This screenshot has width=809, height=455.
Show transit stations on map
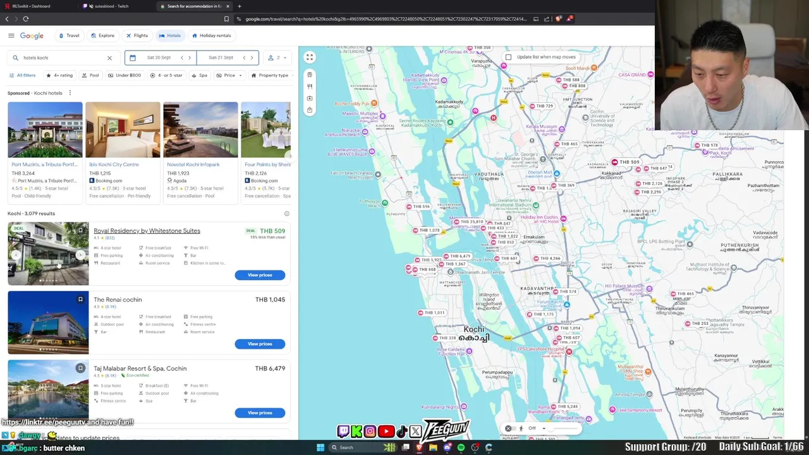coord(310,75)
